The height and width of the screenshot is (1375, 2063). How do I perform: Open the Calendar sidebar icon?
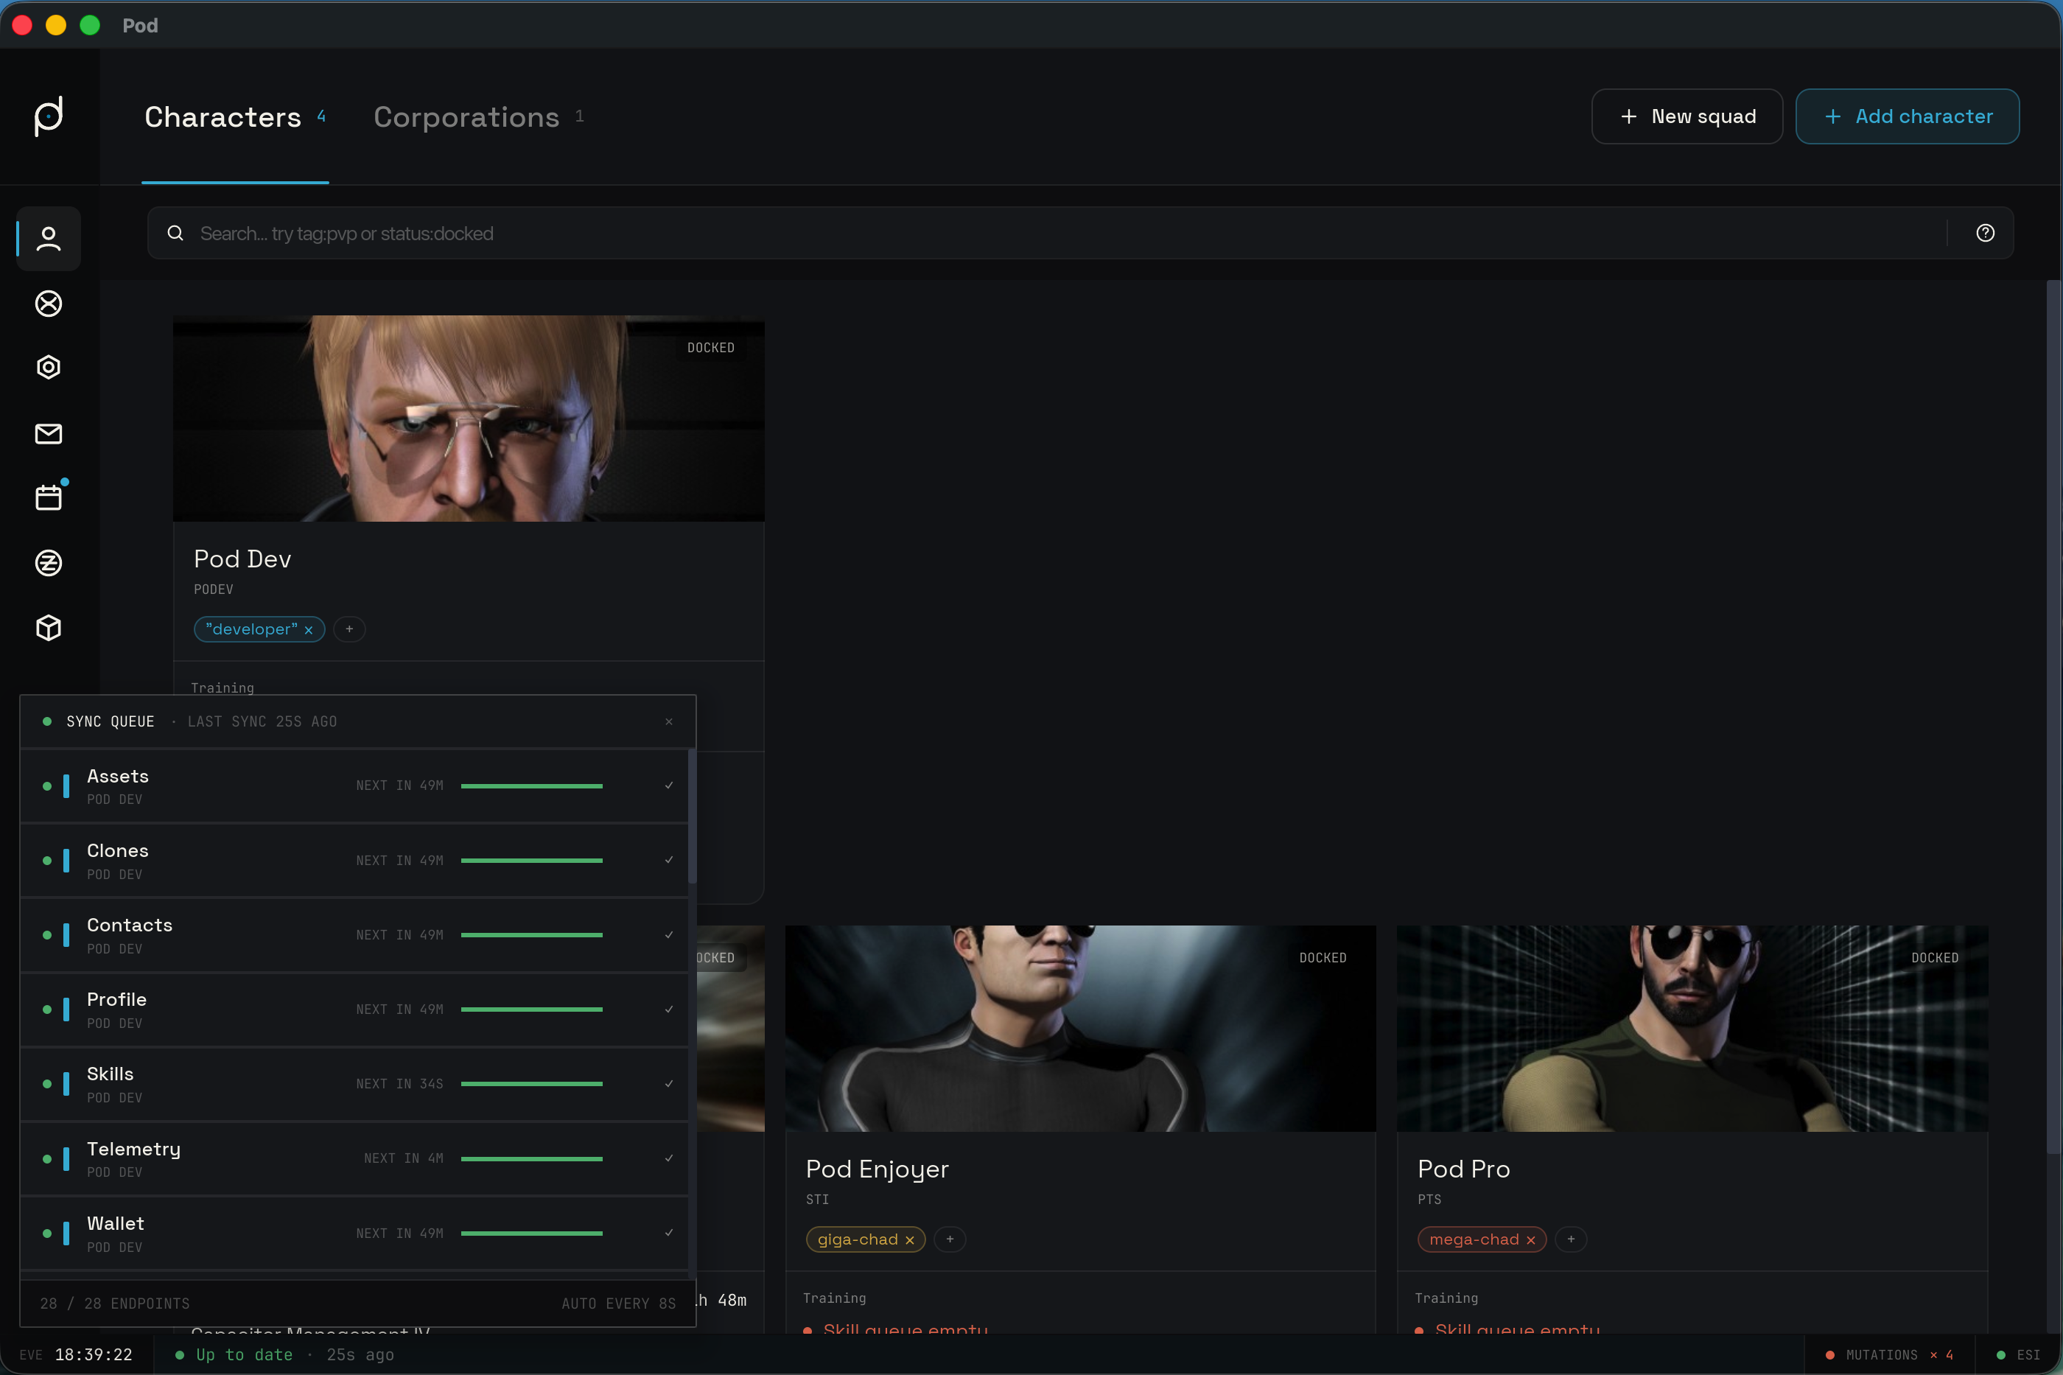click(x=48, y=497)
